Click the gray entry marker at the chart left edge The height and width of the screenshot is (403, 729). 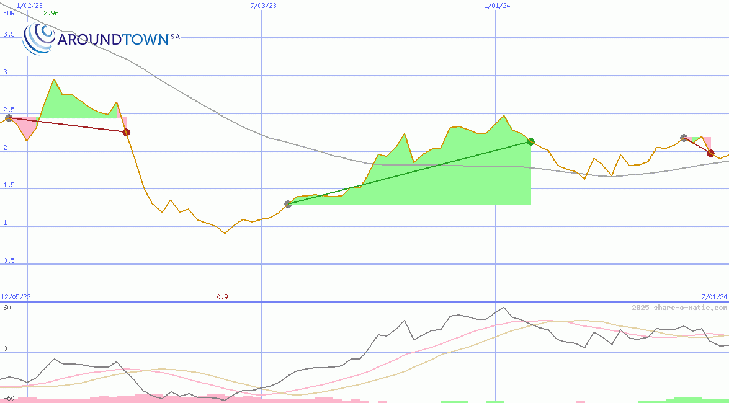point(9,117)
